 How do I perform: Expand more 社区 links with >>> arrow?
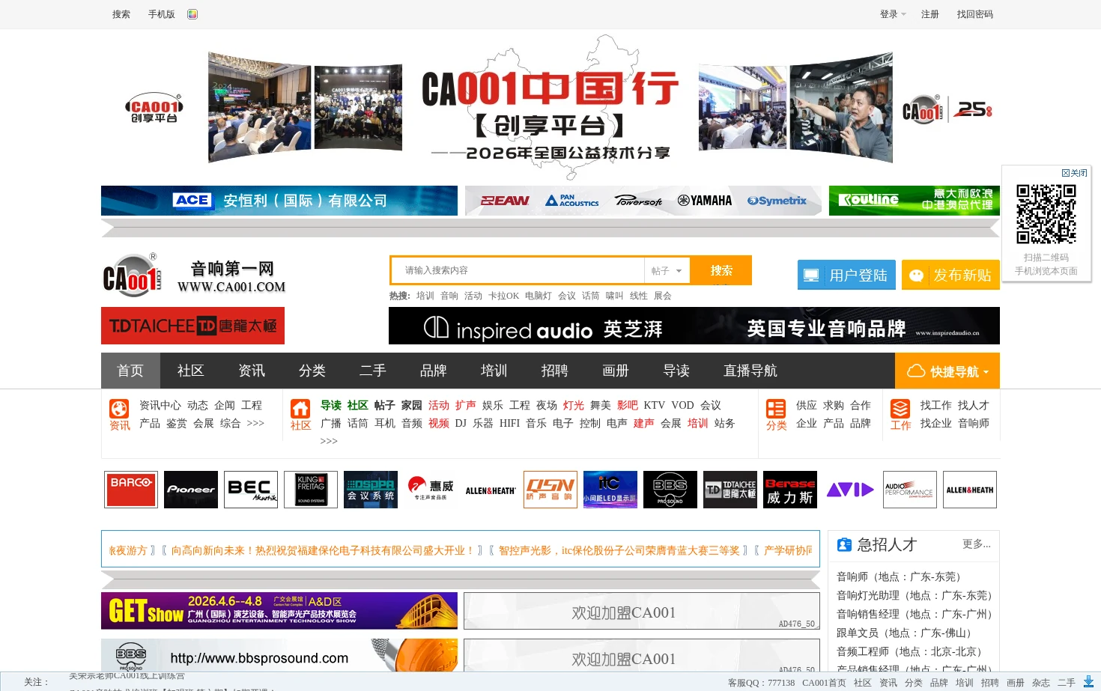click(x=329, y=442)
